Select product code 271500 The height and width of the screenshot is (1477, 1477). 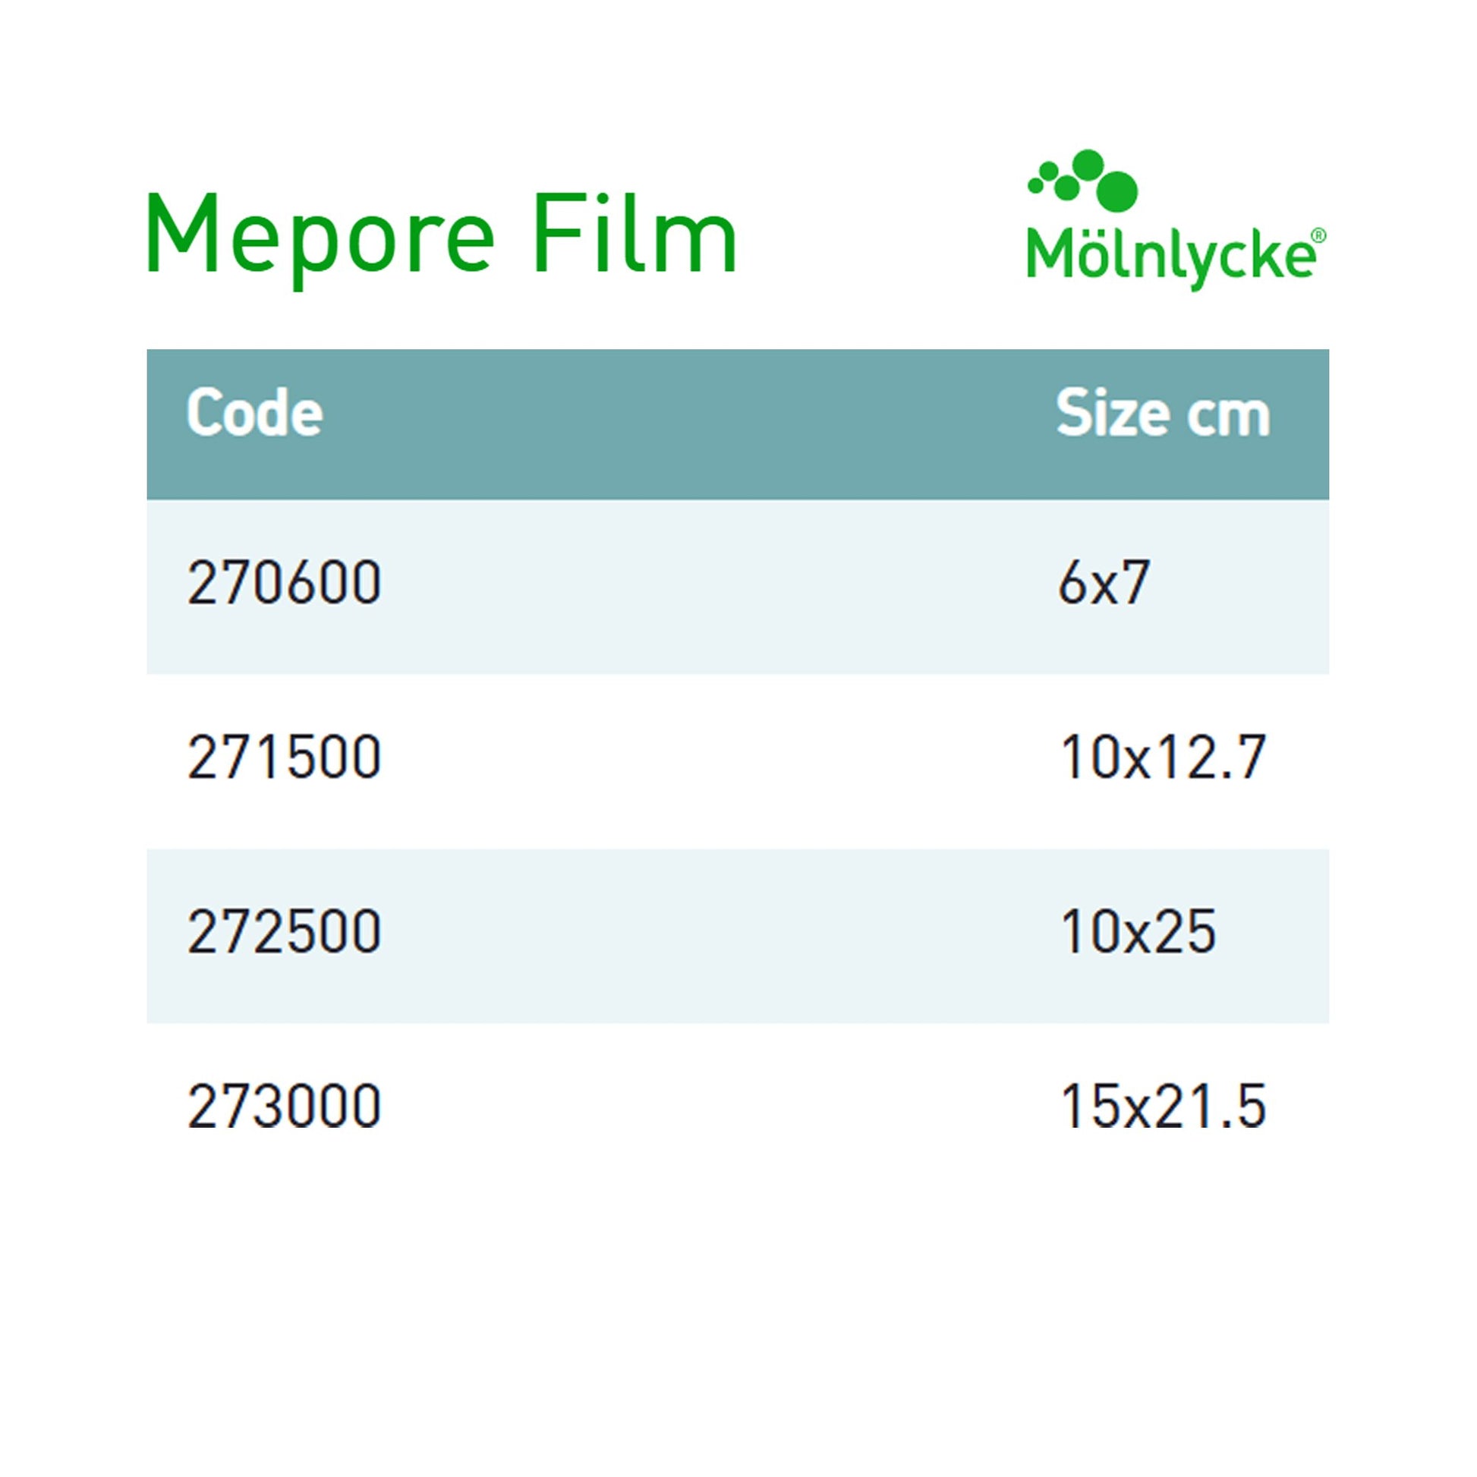284,757
